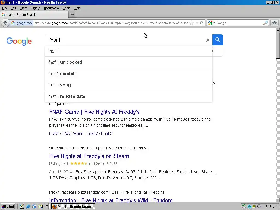Bookmark this page with the star icon
The height and width of the screenshot is (210, 280).
click(192, 23)
